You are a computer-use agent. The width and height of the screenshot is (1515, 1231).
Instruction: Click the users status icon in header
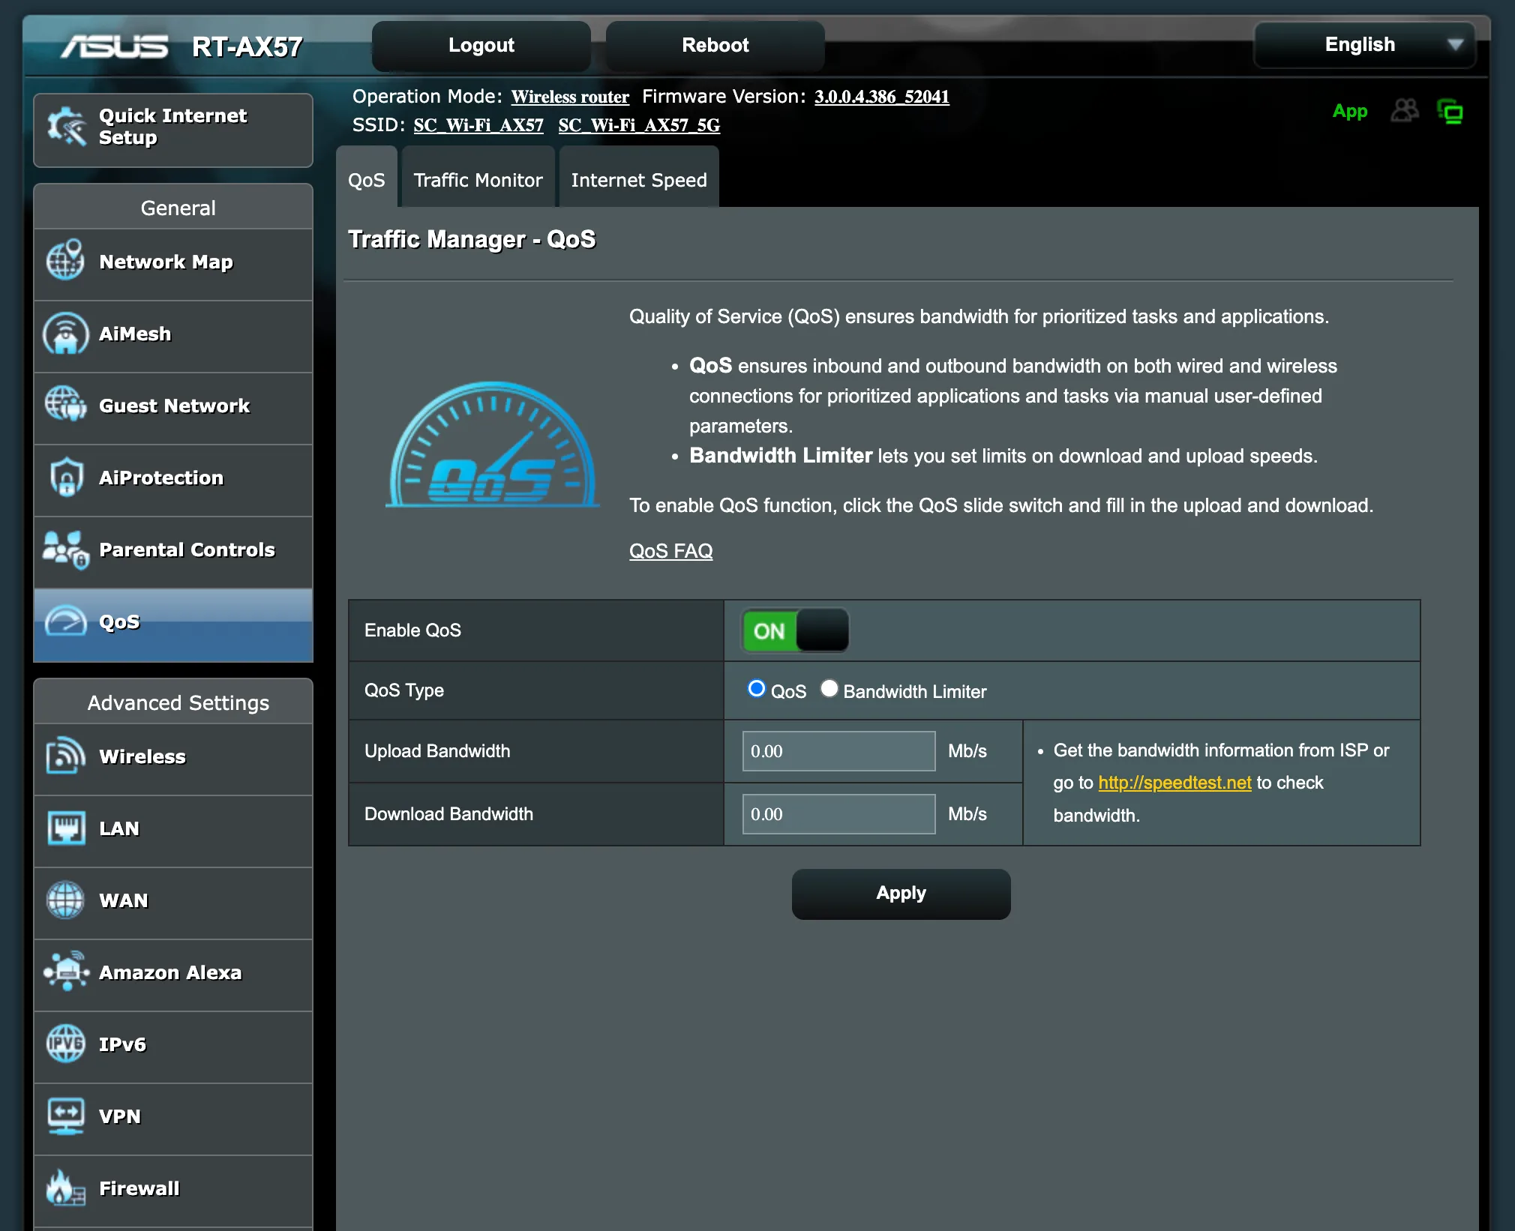click(x=1405, y=111)
